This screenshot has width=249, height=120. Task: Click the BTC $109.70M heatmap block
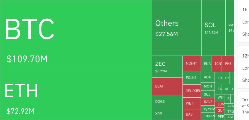click(76, 36)
